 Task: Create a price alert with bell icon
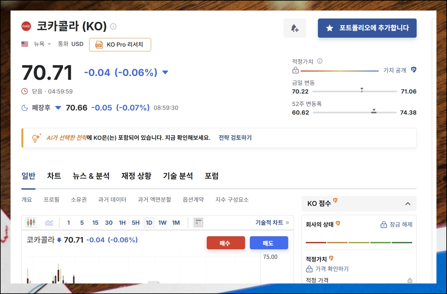295,28
